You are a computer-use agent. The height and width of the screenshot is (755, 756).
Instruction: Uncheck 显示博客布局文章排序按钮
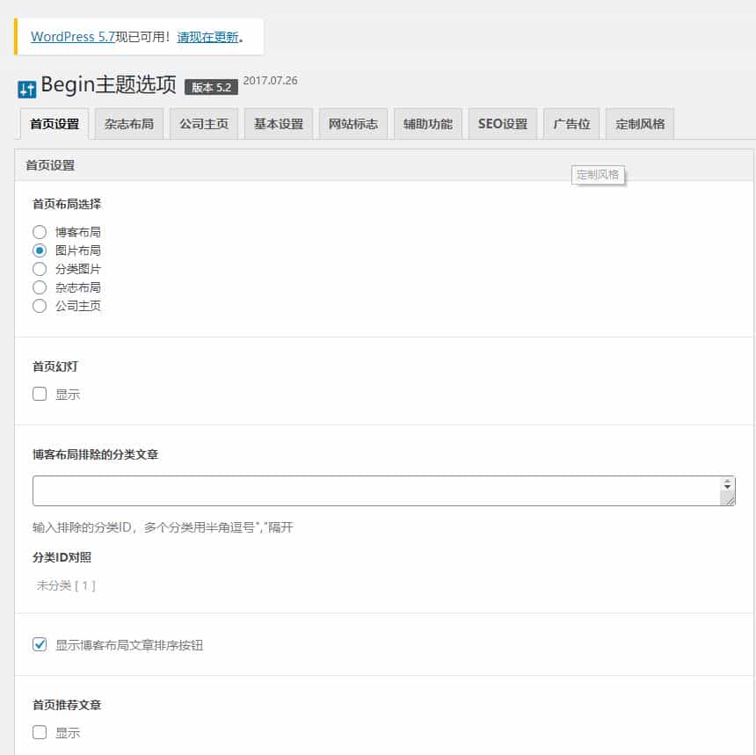click(40, 644)
